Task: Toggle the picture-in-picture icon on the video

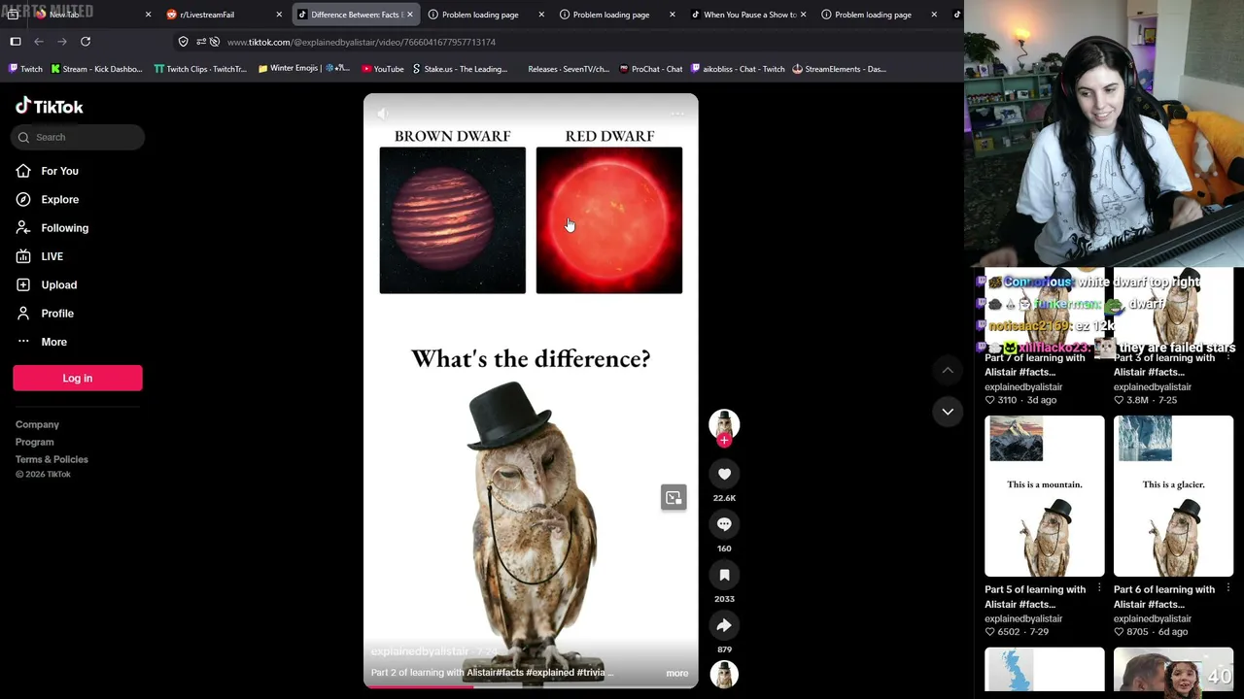Action: point(674,497)
